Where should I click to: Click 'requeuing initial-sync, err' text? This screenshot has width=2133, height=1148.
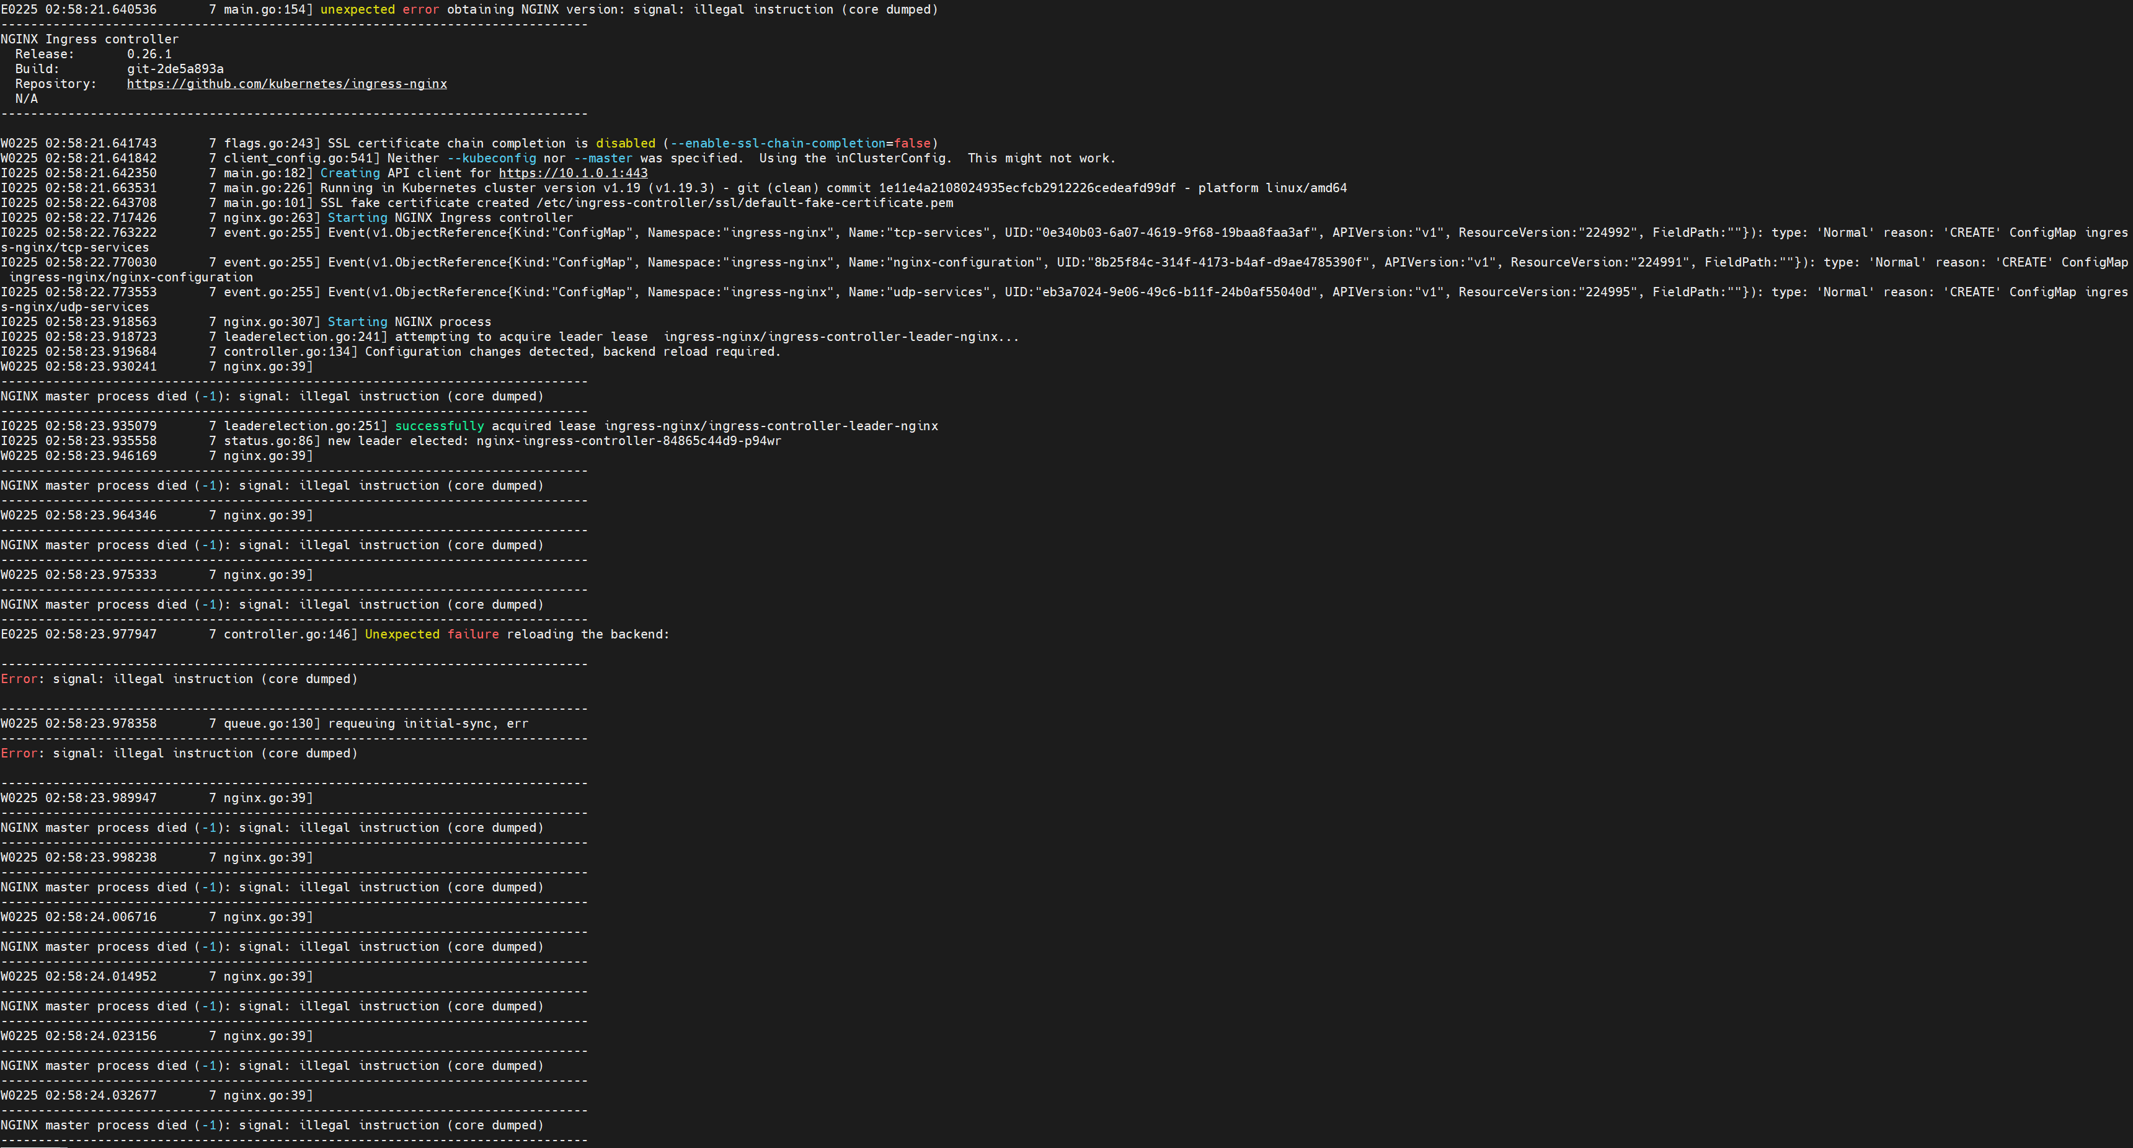428,723
